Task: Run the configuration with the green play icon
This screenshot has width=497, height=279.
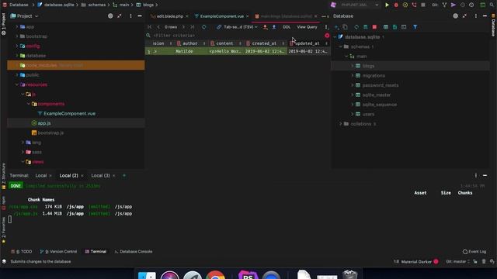Action: click(x=387, y=5)
